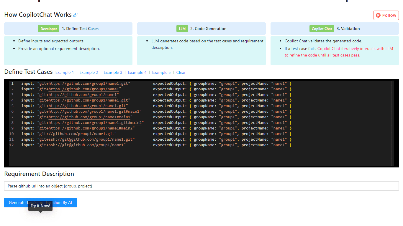Click the '3. Validation' step heading
Viewport: 403px width, 226px height.
pos(348,29)
